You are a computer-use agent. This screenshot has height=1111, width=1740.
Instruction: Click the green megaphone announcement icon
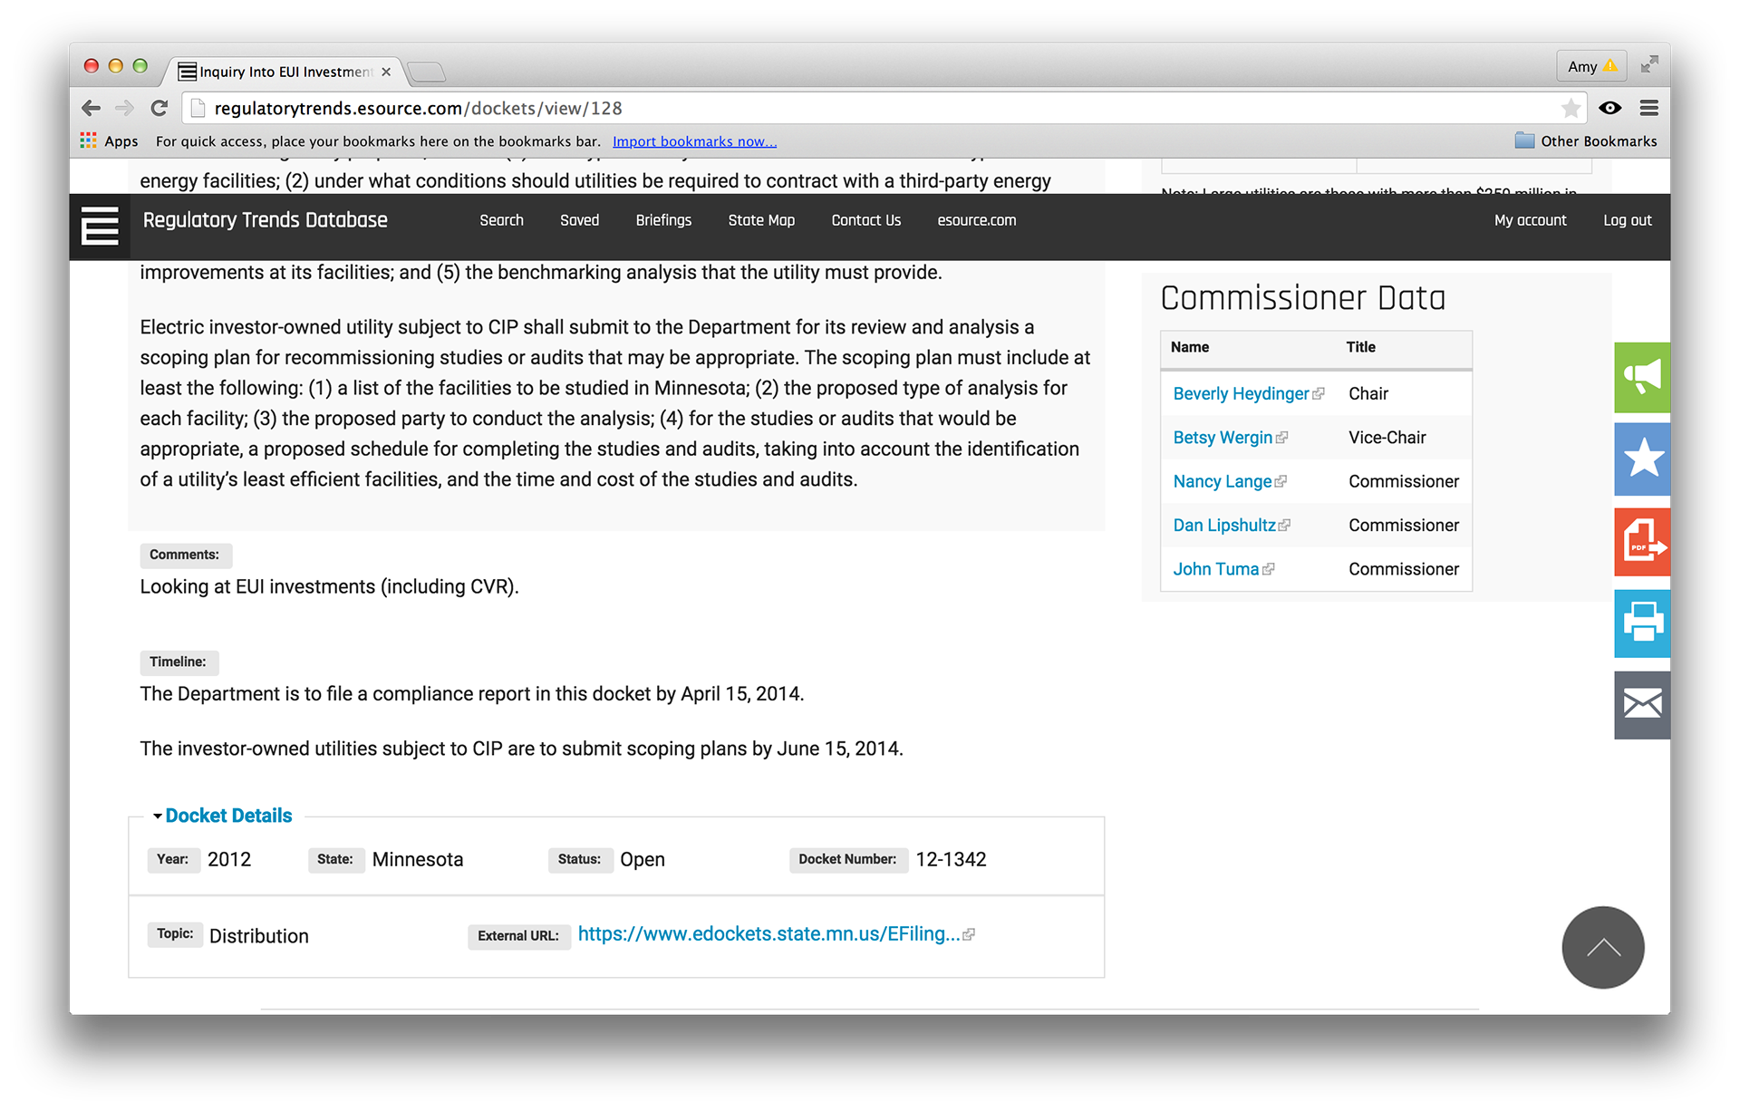click(1641, 378)
